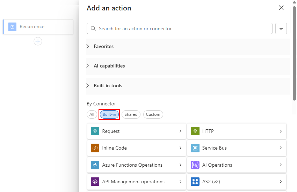Expand the Built-in tools section
Viewport: 297px width, 192px height.
(108, 86)
